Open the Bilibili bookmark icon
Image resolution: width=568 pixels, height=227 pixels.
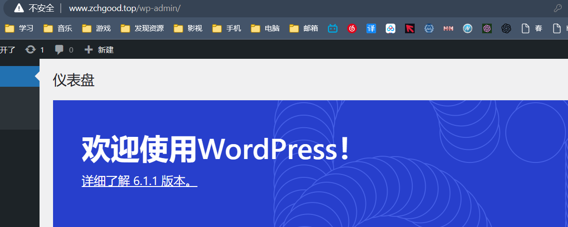[x=333, y=28]
